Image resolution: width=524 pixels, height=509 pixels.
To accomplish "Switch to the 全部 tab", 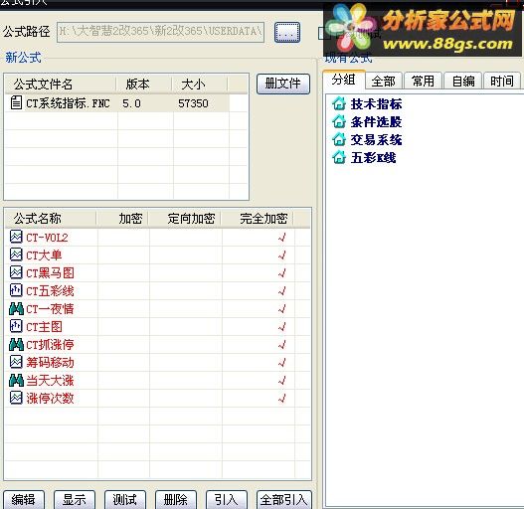I will coord(384,81).
